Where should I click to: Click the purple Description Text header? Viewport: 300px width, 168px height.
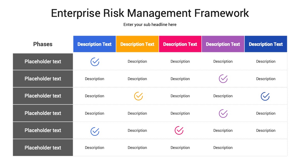[x=223, y=44]
